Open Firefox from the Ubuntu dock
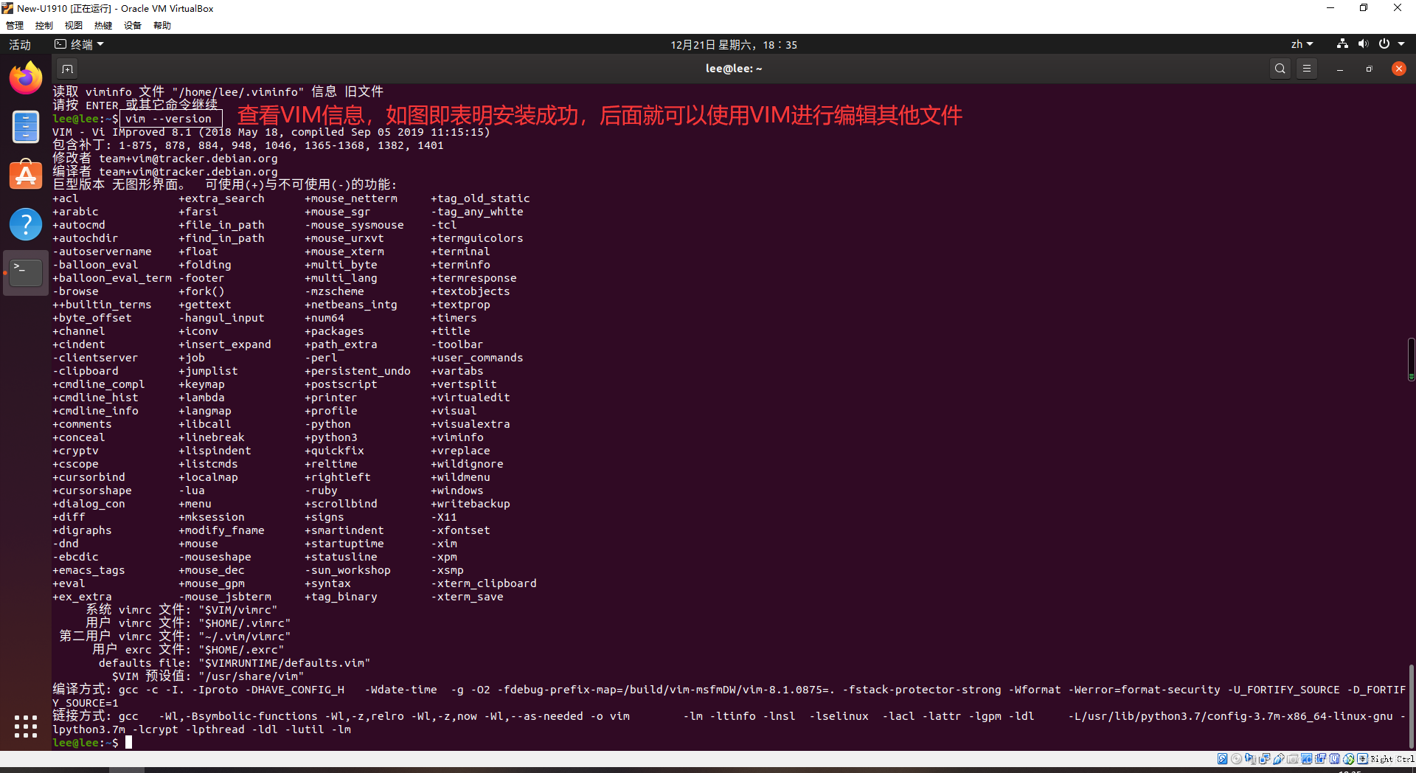 coord(26,77)
